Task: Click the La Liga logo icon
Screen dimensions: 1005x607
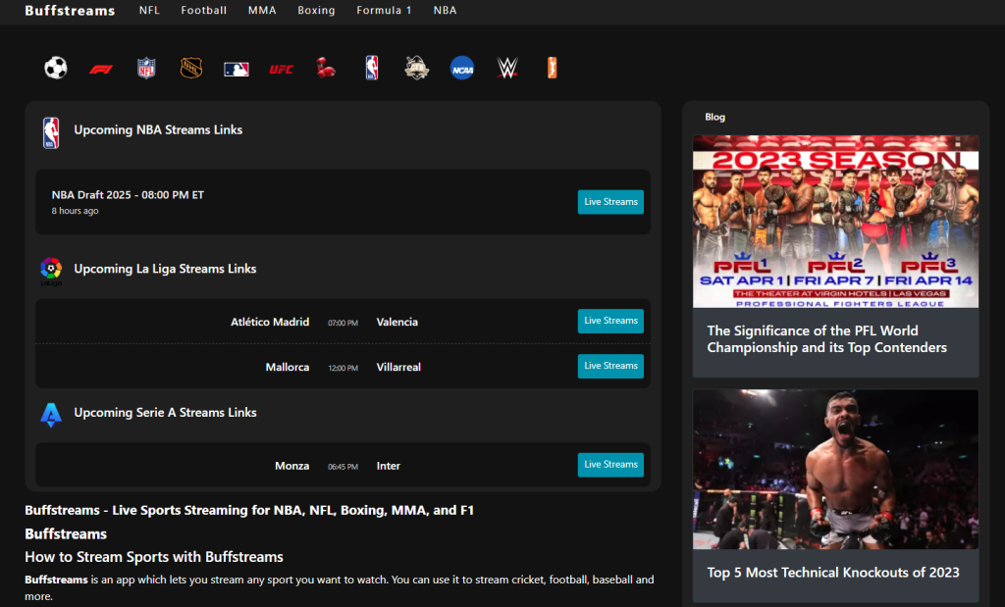Action: click(x=51, y=272)
